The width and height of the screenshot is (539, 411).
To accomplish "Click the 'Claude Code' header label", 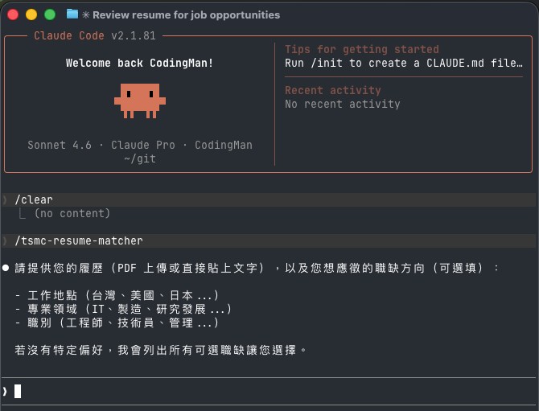I will point(68,35).
